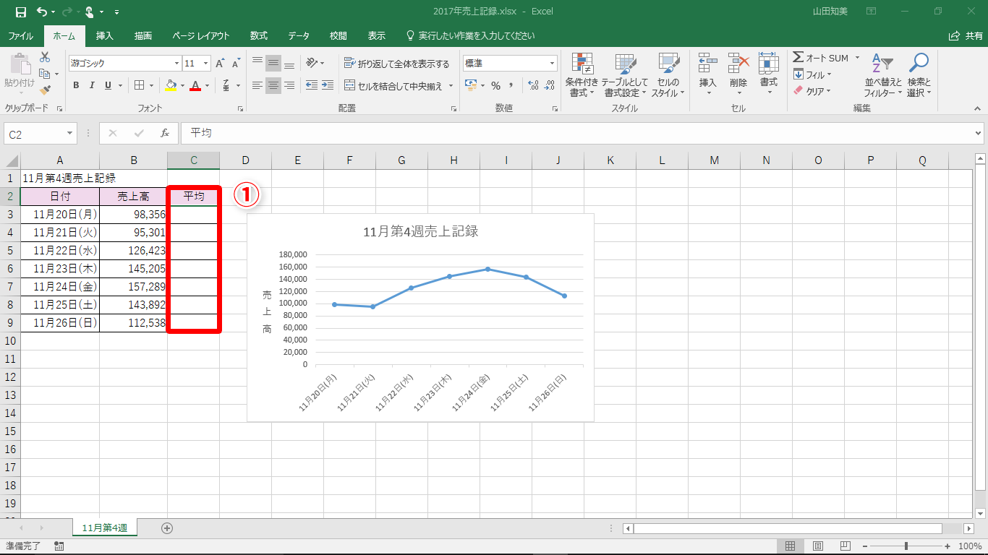988x555 pixels.
Task: Increase decimal places
Action: click(534, 85)
